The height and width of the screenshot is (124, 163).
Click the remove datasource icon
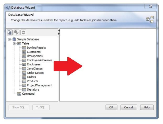pyautogui.click(x=17, y=33)
